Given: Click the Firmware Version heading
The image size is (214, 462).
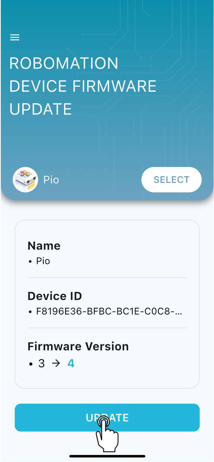Looking at the screenshot, I should click(78, 346).
